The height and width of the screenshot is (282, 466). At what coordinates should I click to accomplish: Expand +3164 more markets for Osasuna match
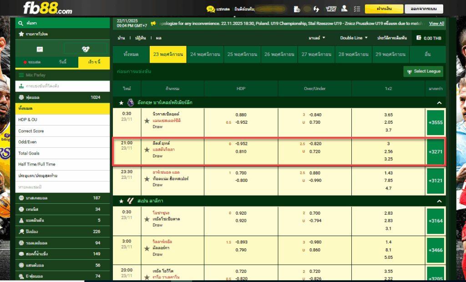(x=436, y=221)
